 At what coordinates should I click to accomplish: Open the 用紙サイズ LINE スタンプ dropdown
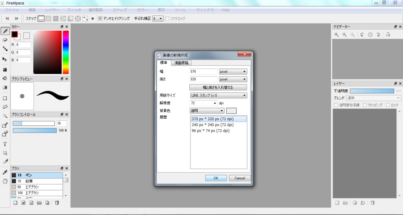[218, 96]
